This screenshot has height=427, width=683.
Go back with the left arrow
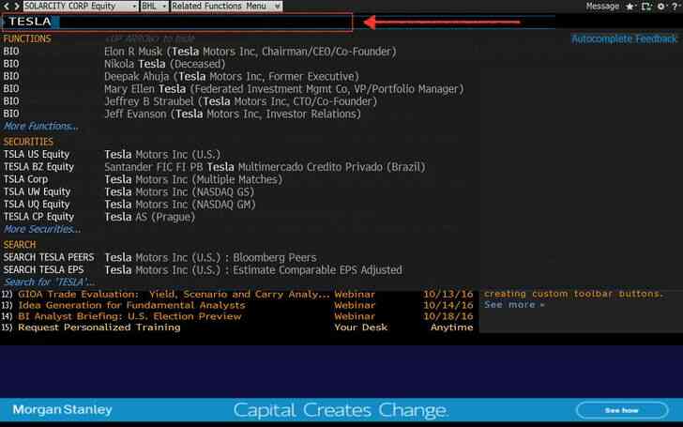(6, 6)
